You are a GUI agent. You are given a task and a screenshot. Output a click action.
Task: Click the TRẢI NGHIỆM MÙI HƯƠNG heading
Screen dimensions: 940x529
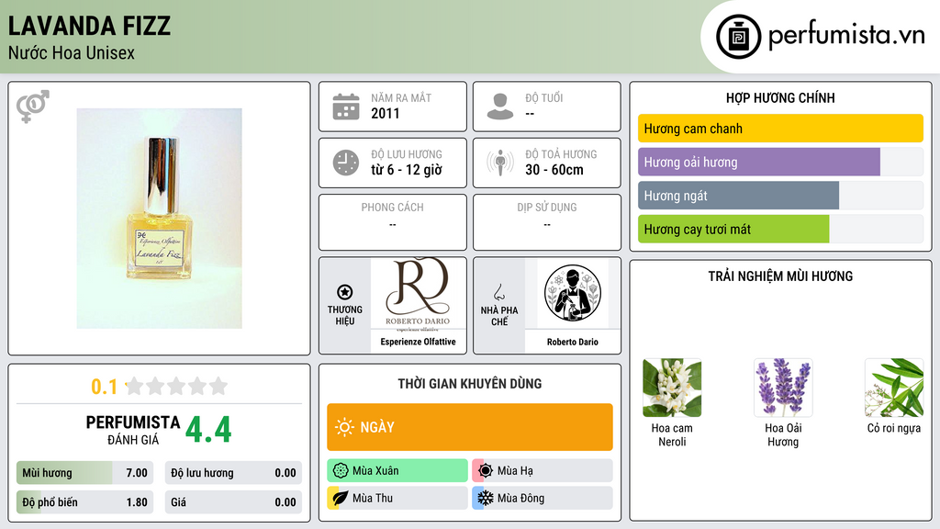tap(780, 276)
